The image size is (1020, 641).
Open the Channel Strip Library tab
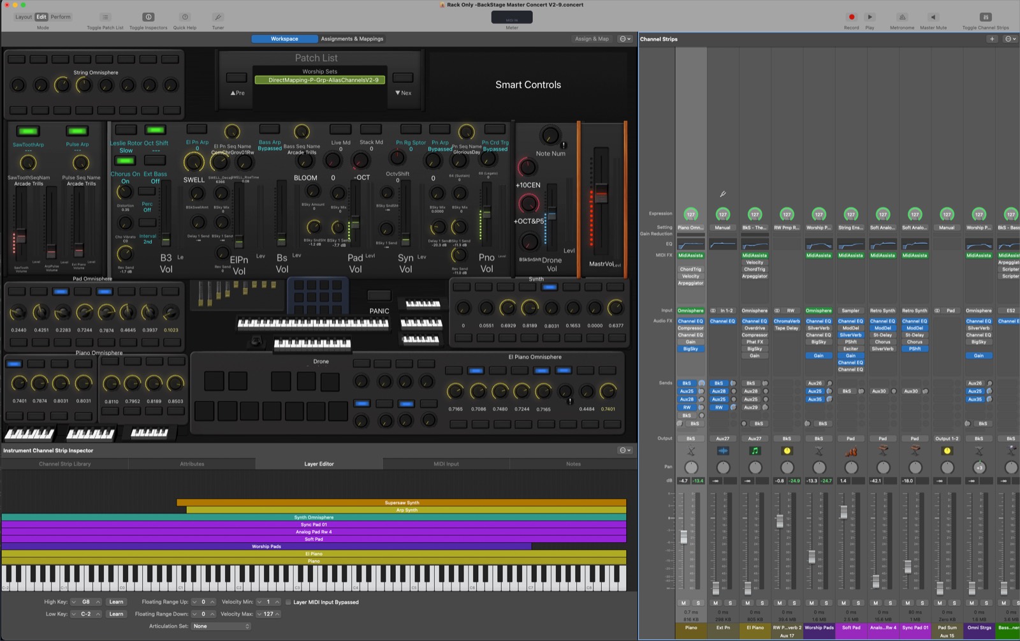click(x=64, y=464)
